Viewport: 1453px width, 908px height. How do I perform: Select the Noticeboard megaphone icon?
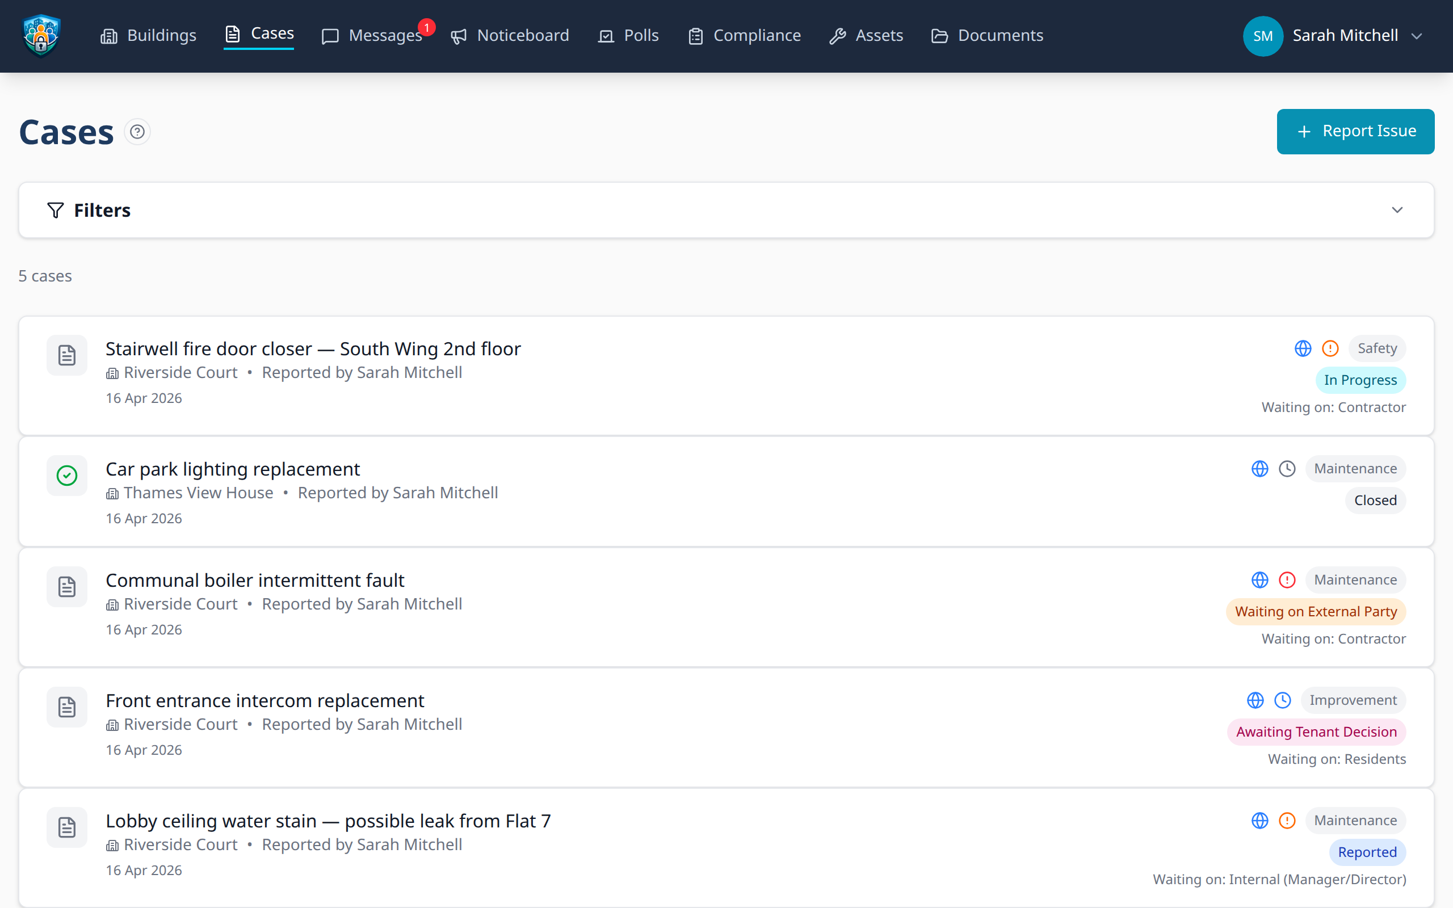pos(458,35)
